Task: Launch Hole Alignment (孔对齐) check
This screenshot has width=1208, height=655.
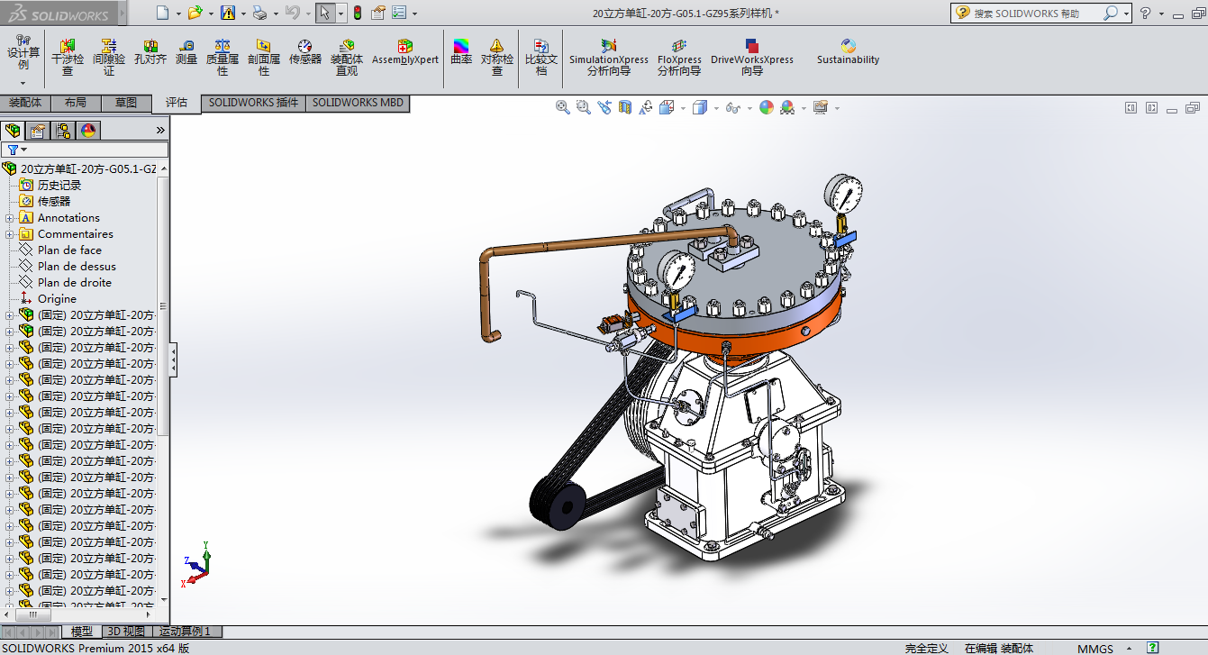Action: click(150, 52)
